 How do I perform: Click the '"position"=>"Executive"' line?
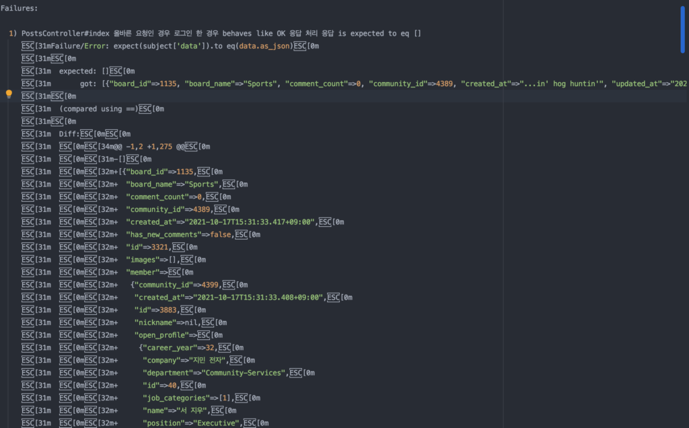pyautogui.click(x=145, y=423)
